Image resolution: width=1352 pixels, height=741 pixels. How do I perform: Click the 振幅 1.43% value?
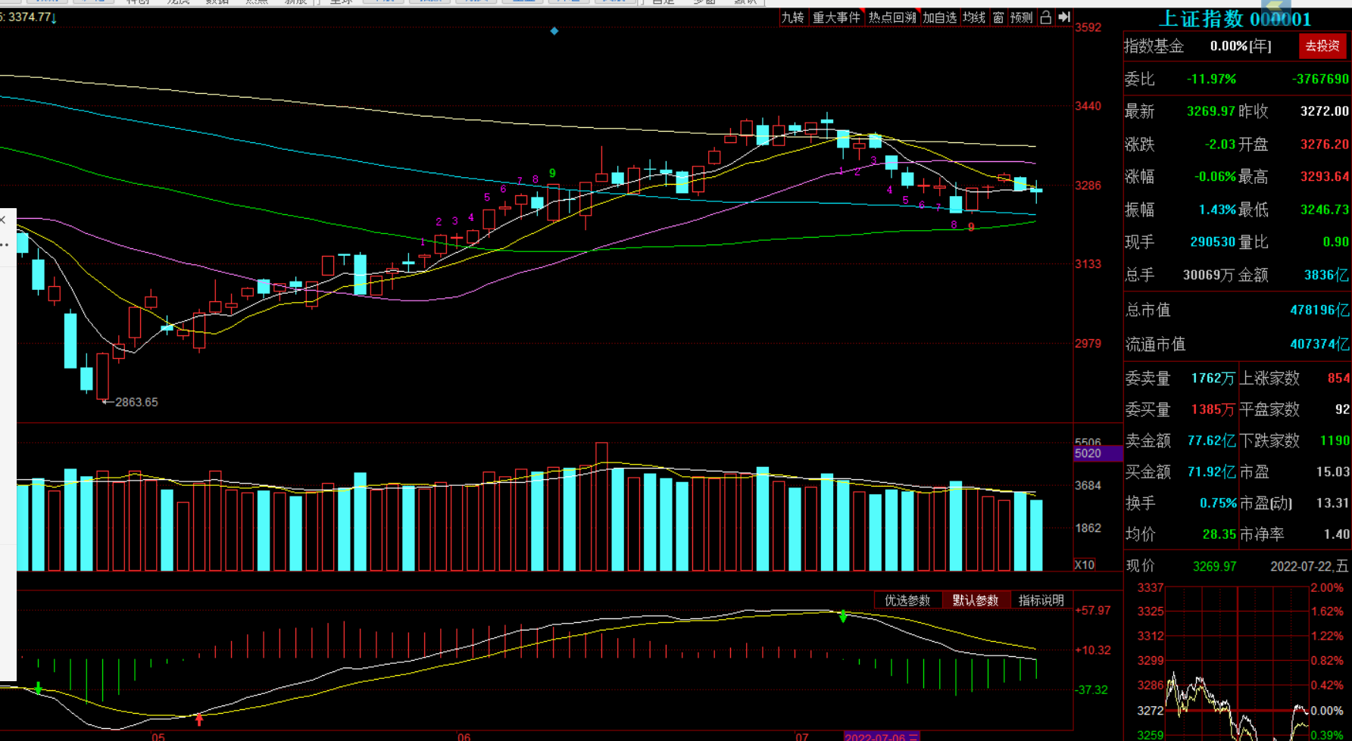(x=1217, y=210)
